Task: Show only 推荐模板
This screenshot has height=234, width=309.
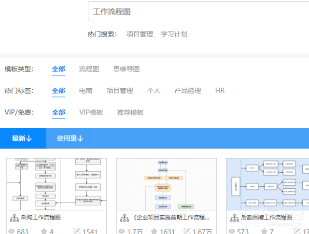Action: point(130,112)
